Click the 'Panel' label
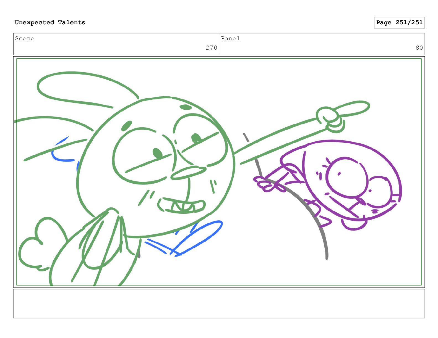Image resolution: width=438 pixels, height=338 pixels. coord(230,38)
